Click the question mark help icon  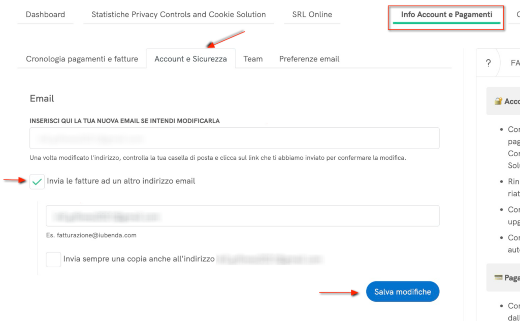click(x=488, y=63)
